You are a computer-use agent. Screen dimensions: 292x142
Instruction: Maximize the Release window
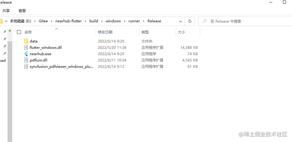pyautogui.click(x=284, y=2)
